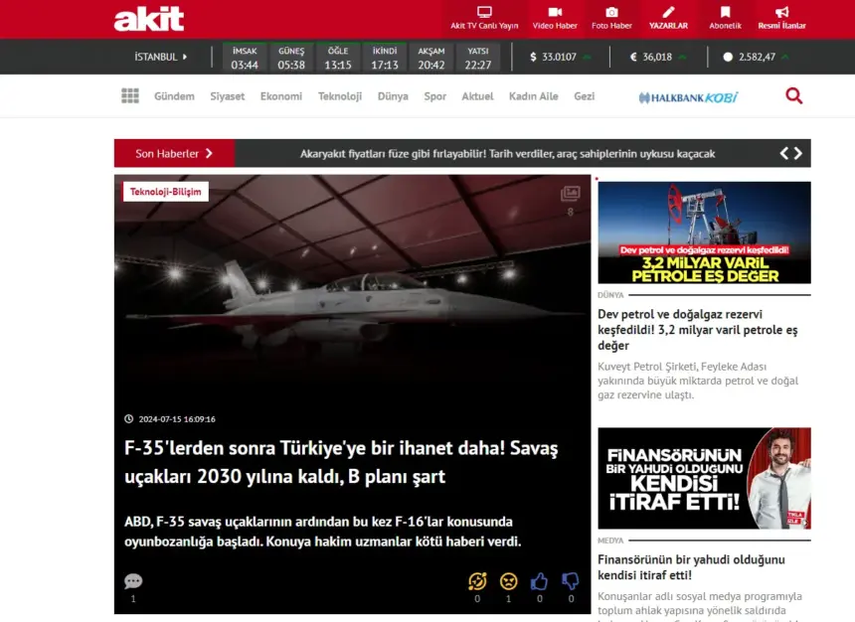Click the thumbs down reaction

pyautogui.click(x=571, y=581)
